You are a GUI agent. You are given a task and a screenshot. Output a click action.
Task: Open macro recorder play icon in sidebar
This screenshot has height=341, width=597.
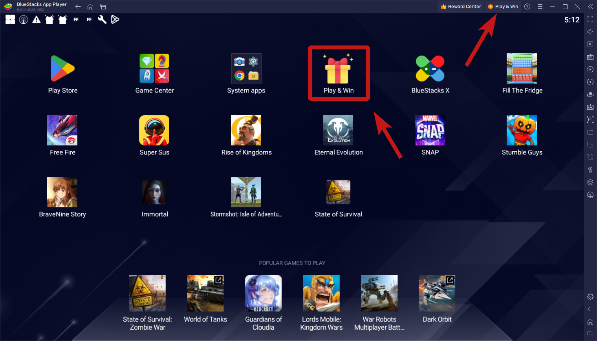point(590,69)
